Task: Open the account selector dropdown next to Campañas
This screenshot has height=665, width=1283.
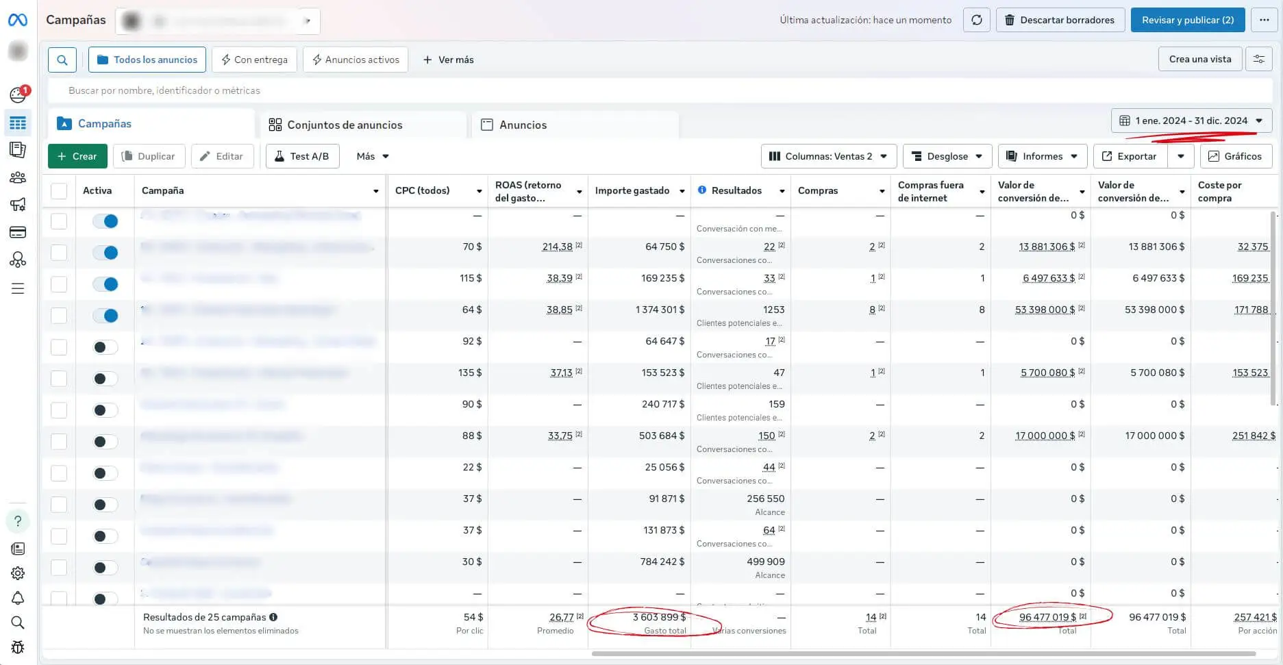Action: [218, 21]
